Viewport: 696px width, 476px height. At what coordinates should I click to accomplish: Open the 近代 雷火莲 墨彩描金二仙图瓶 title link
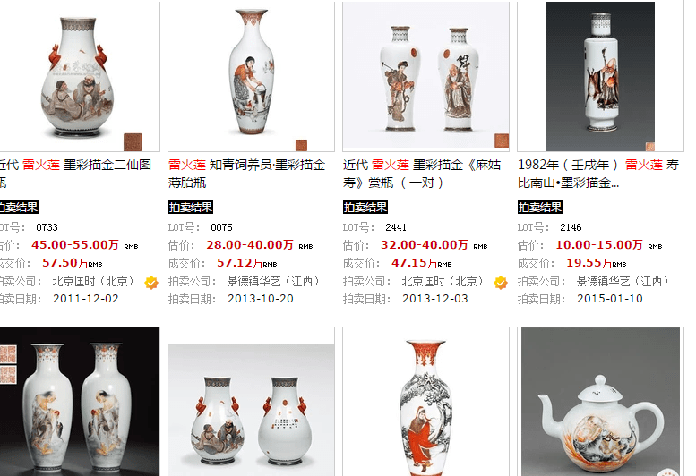[75, 174]
